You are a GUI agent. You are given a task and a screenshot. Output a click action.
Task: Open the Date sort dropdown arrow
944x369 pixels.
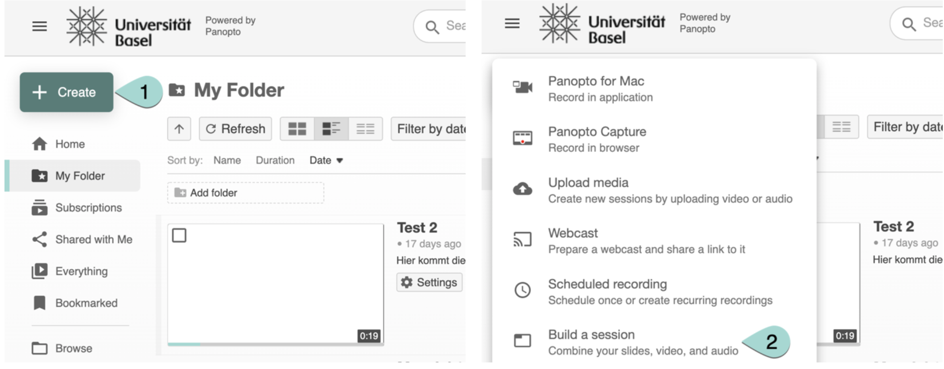(x=339, y=160)
